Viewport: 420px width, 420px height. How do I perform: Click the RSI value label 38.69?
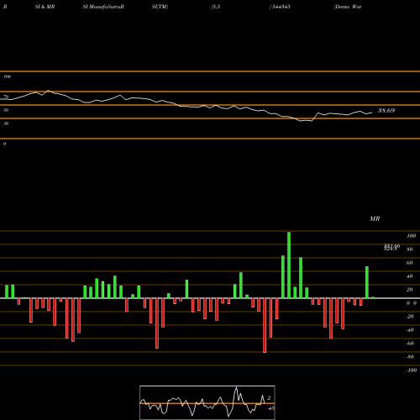(x=386, y=110)
